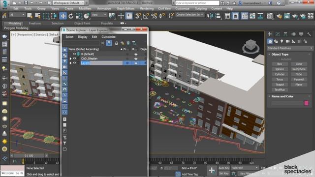Open the reference coordinate View dropdown

(x=99, y=15)
